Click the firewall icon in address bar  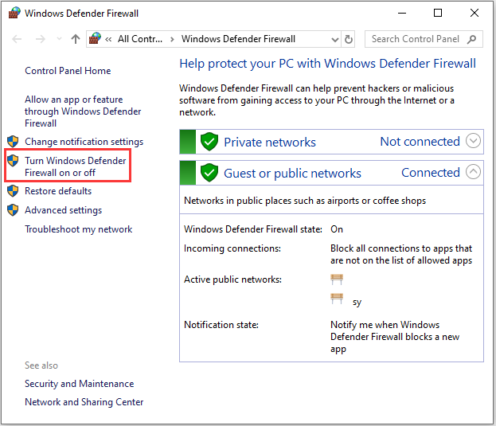pos(95,38)
